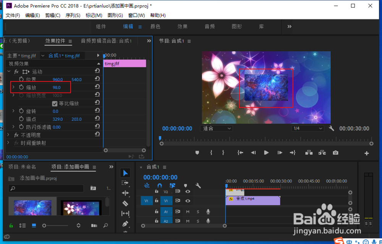Mute audio track A1
The image size is (382, 244).
(x=188, y=212)
